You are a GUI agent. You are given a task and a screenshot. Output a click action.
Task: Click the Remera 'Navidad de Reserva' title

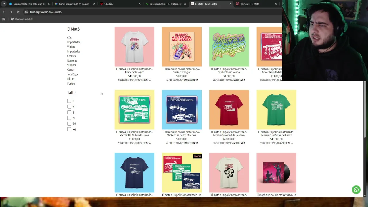pyautogui.click(x=229, y=134)
